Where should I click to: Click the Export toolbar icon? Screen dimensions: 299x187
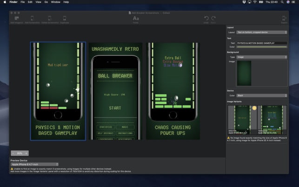point(284,19)
